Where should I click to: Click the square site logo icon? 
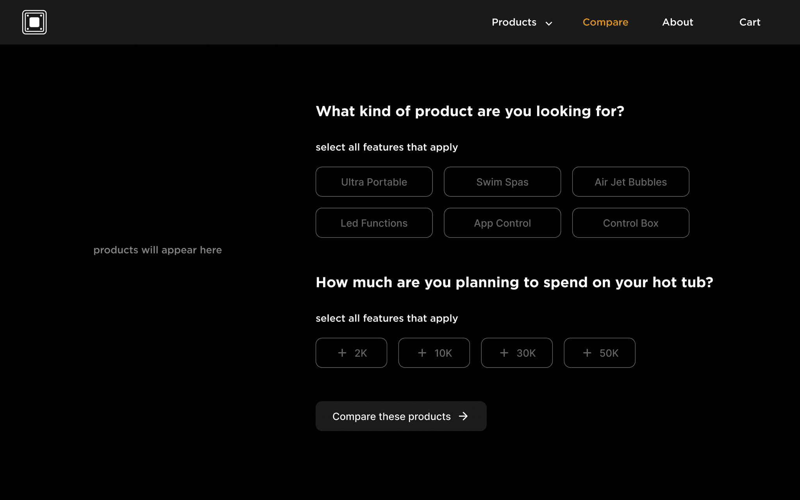coord(34,22)
